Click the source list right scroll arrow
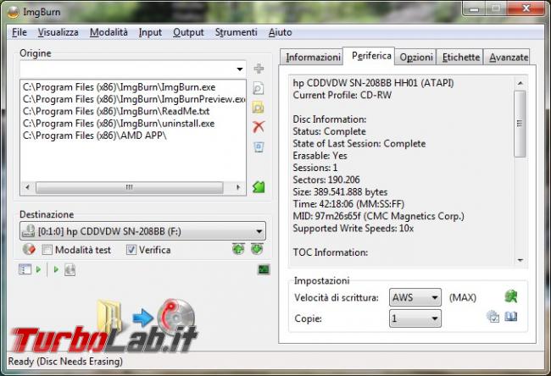 pyautogui.click(x=238, y=187)
